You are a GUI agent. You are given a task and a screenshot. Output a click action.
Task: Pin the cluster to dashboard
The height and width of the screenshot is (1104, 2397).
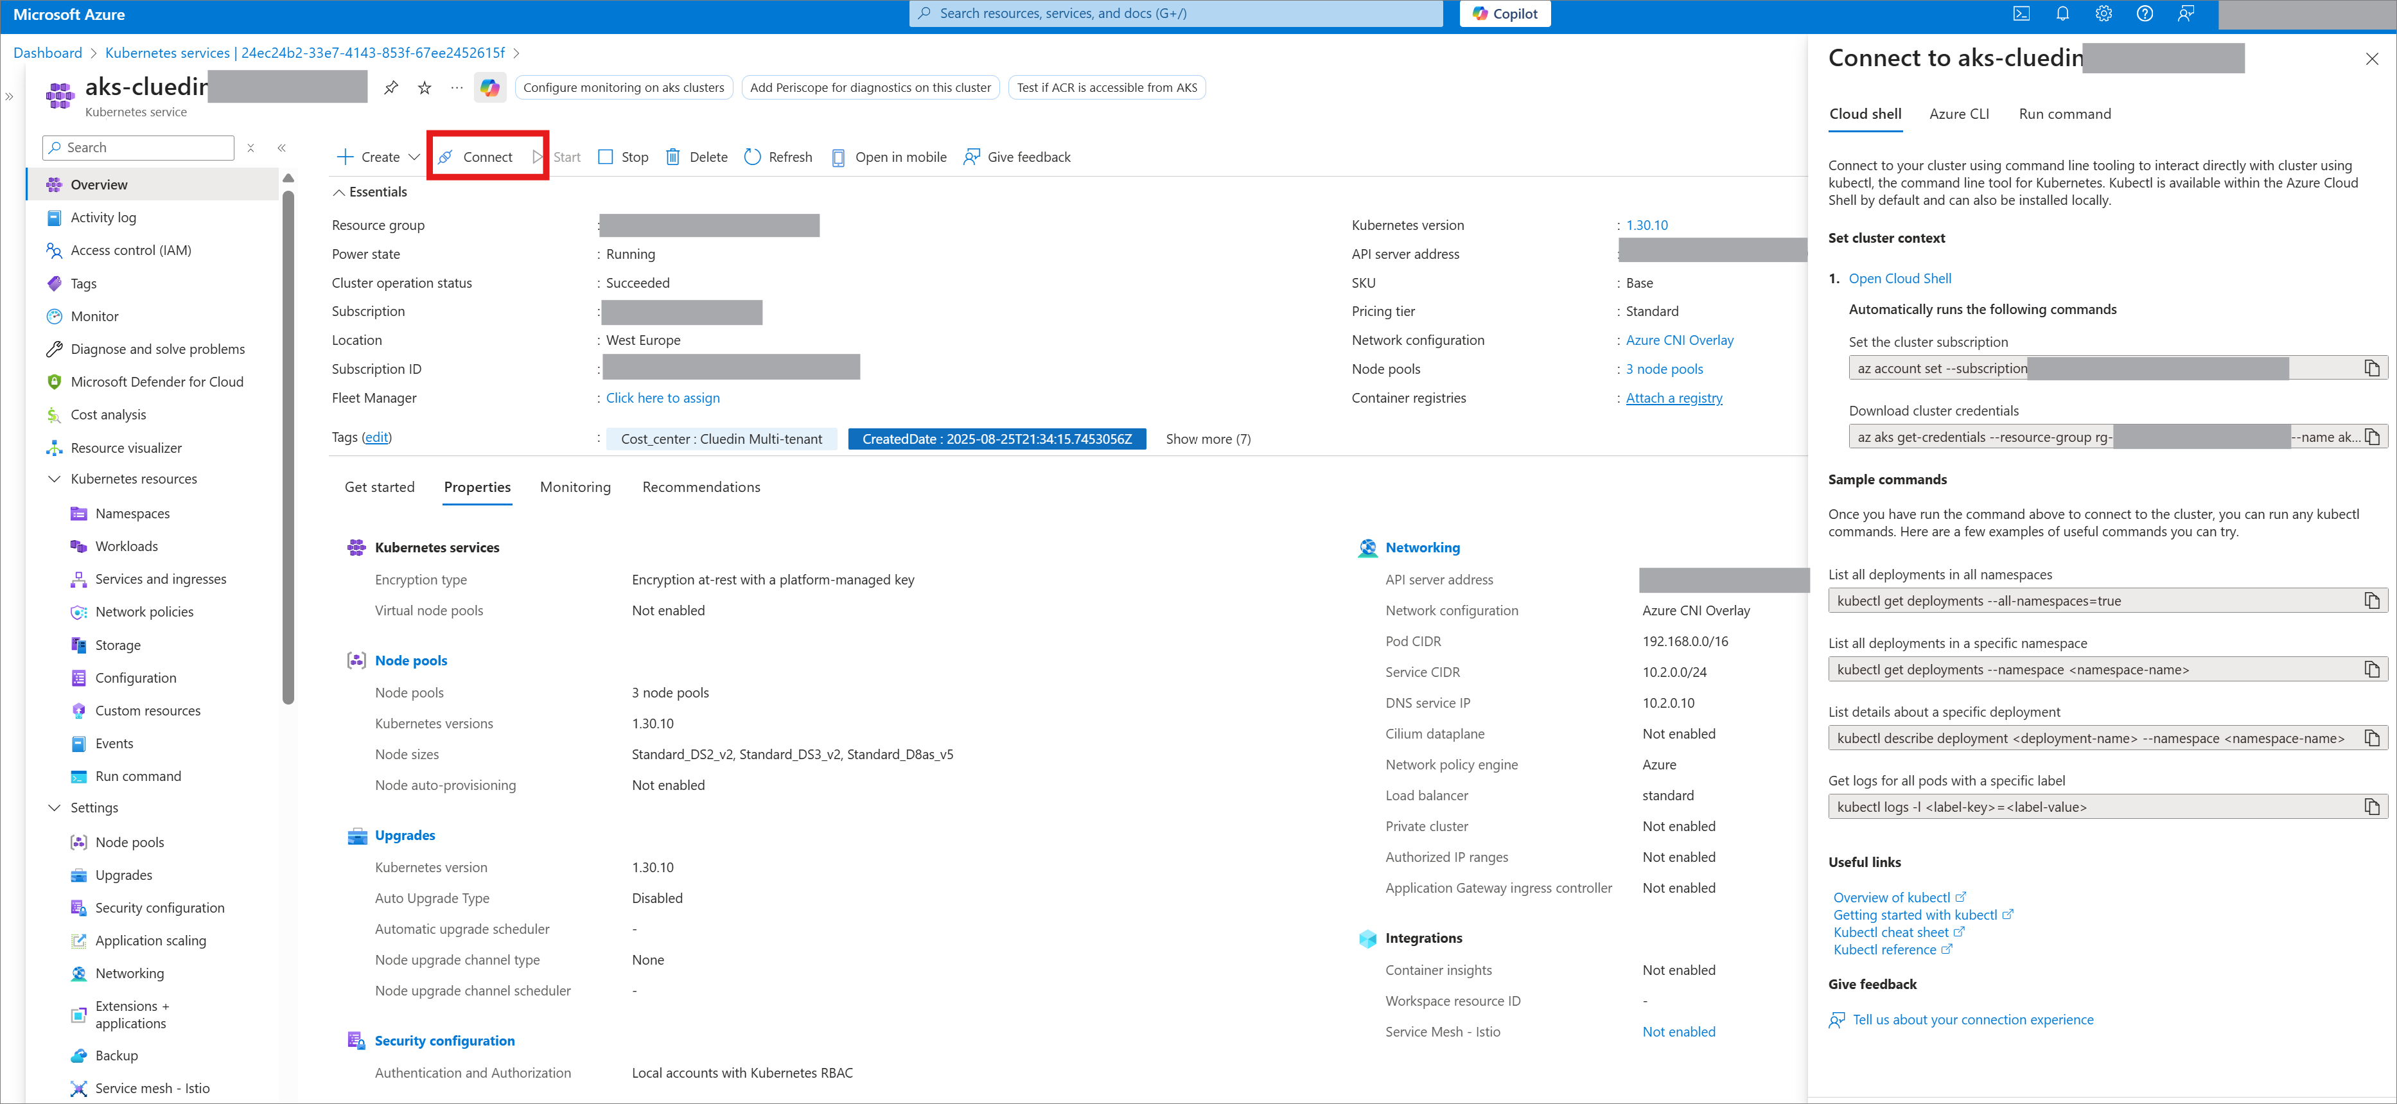pos(391,87)
